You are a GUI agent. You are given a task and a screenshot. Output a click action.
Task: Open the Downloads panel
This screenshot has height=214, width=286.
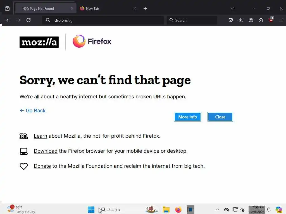240,20
